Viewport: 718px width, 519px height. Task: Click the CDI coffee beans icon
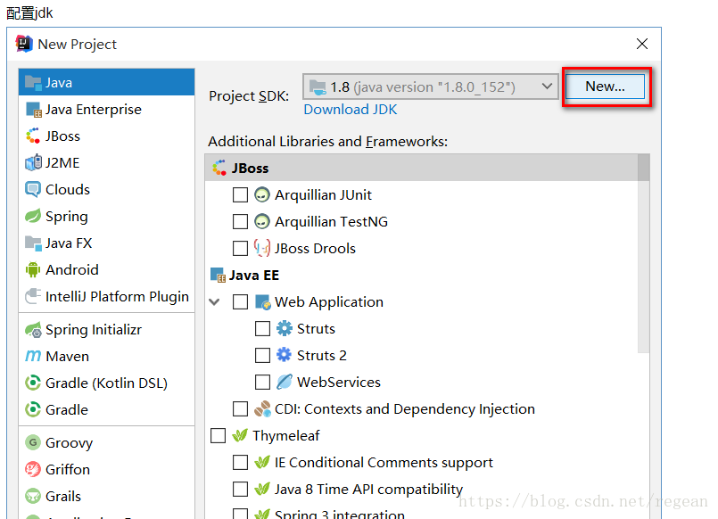click(262, 408)
